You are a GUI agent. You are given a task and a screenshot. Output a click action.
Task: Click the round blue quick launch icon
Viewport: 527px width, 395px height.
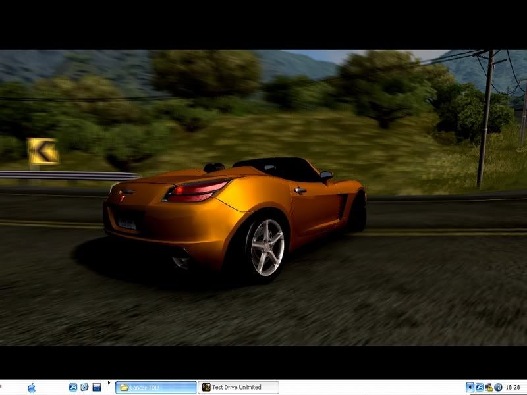pos(85,387)
